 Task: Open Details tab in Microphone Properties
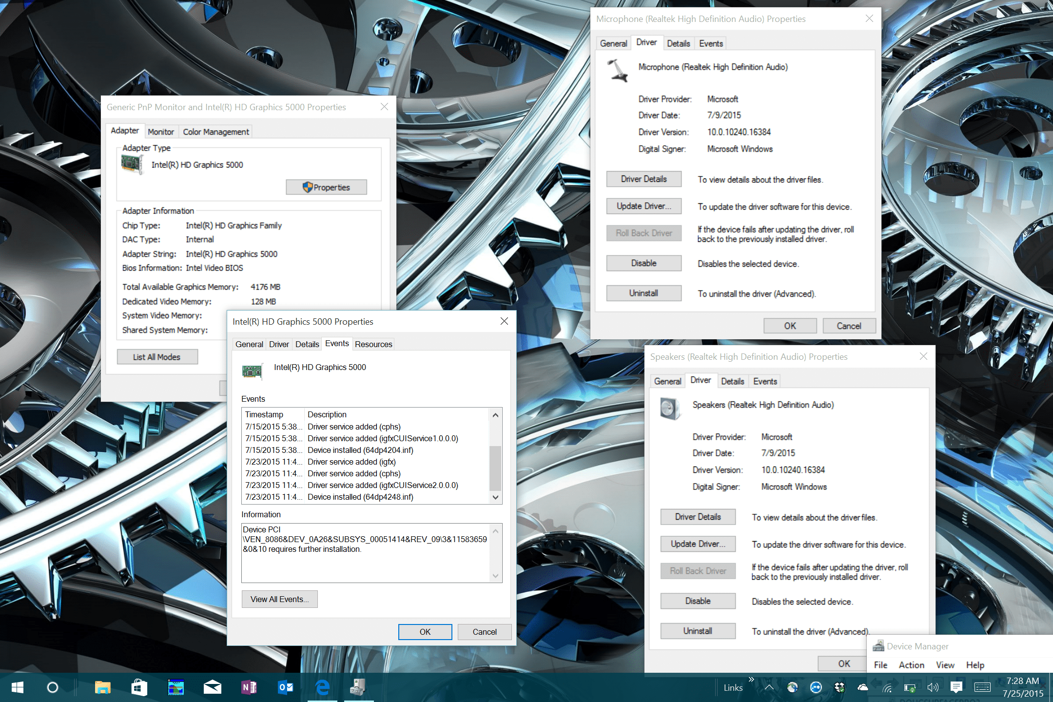678,43
